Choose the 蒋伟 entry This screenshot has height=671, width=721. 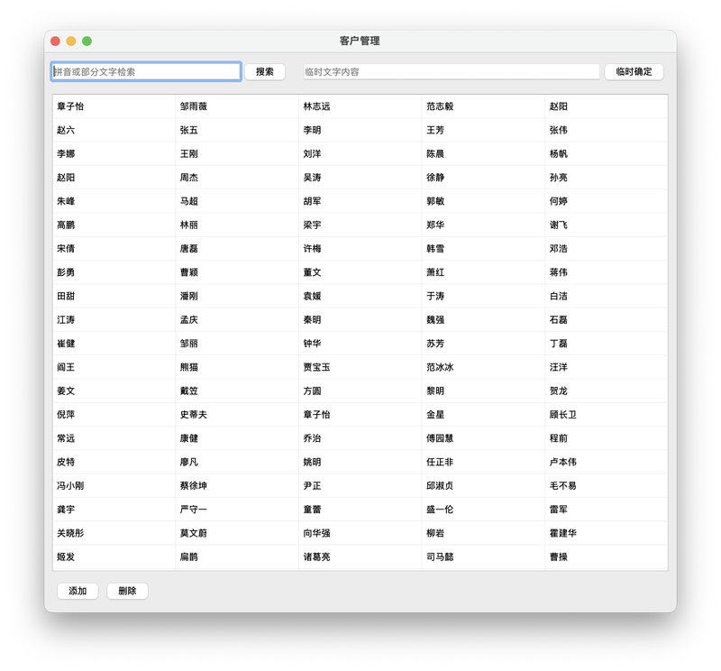pos(607,272)
